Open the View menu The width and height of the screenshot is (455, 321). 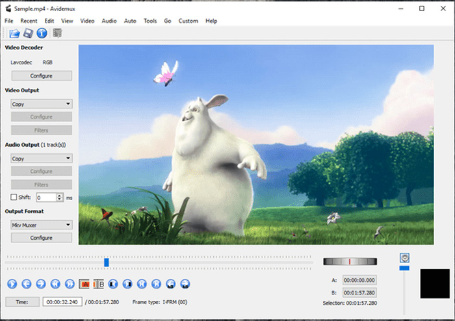pyautogui.click(x=67, y=21)
